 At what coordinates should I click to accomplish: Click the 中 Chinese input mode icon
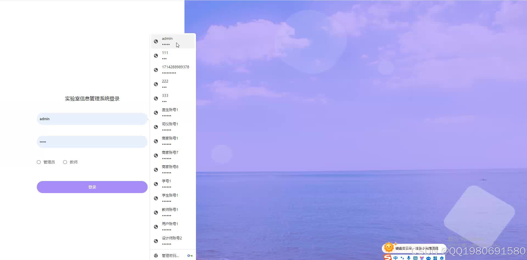point(396,258)
